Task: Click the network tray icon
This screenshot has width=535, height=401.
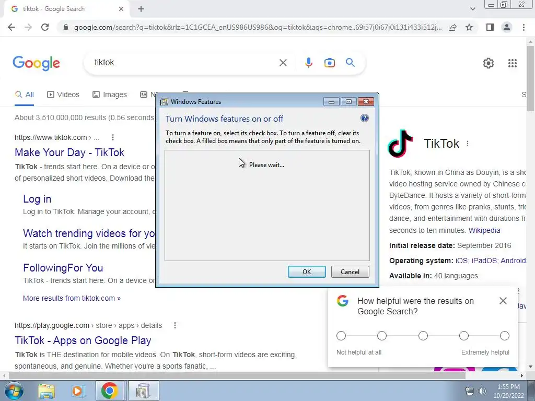Action: click(x=470, y=391)
